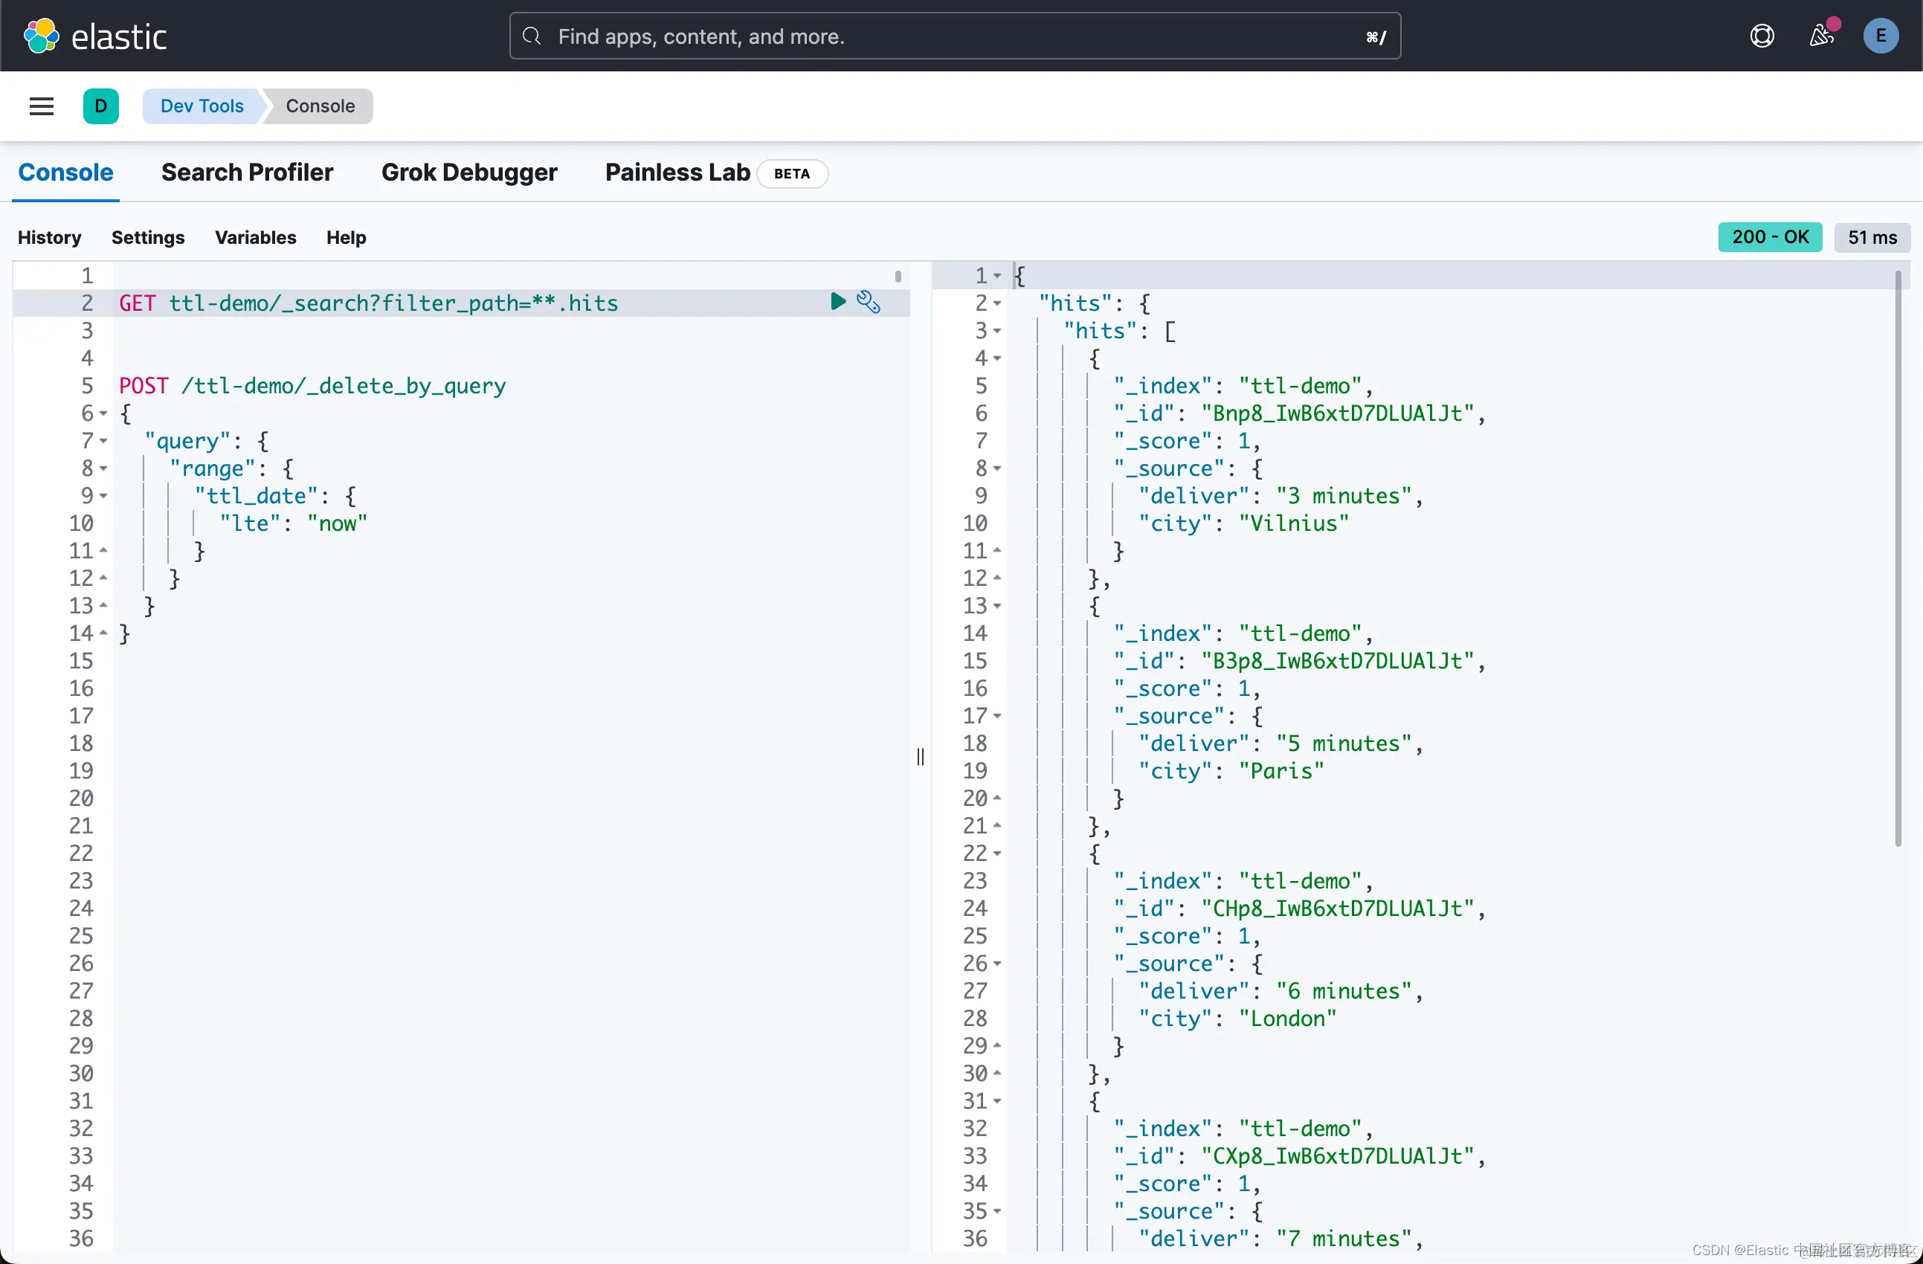Run the GET request with play icon
The height and width of the screenshot is (1264, 1923).
coord(838,302)
